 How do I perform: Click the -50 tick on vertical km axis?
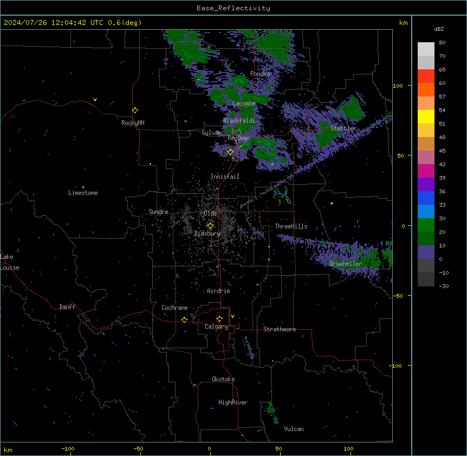(398, 296)
